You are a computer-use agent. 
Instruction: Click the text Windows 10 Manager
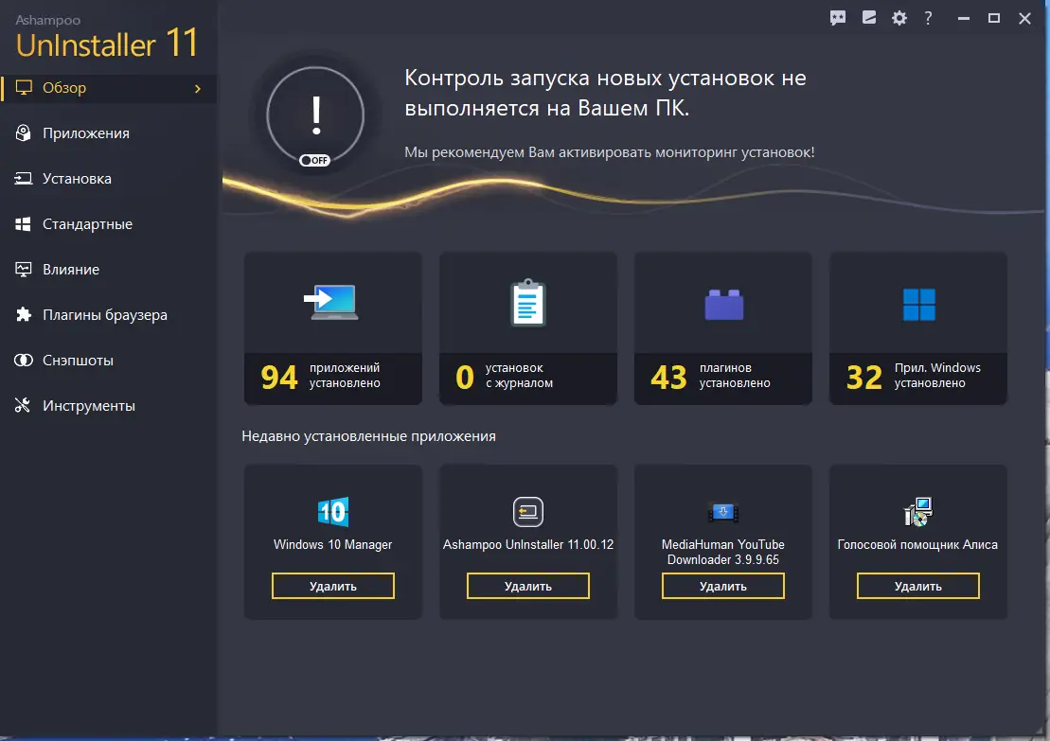333,545
